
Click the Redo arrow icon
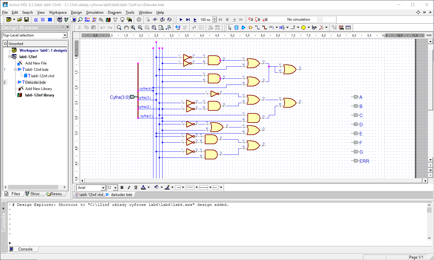[110, 28]
